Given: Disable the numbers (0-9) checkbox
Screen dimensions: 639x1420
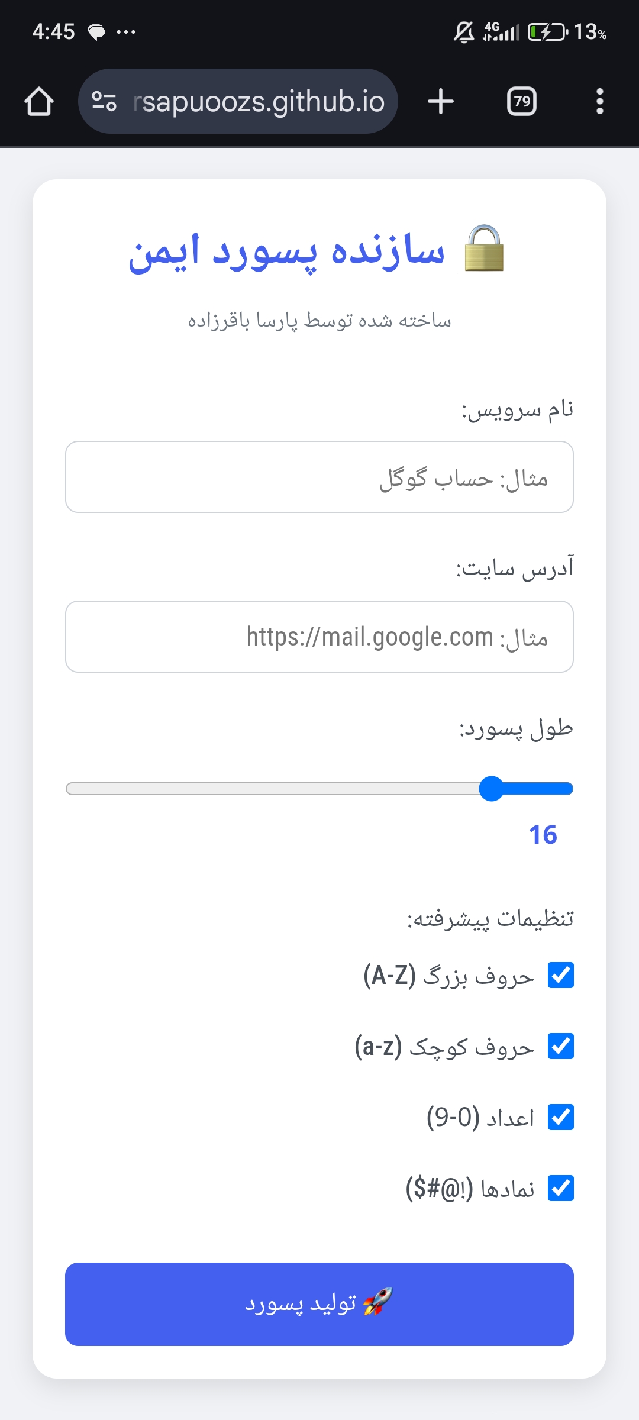Looking at the screenshot, I should pyautogui.click(x=560, y=1117).
